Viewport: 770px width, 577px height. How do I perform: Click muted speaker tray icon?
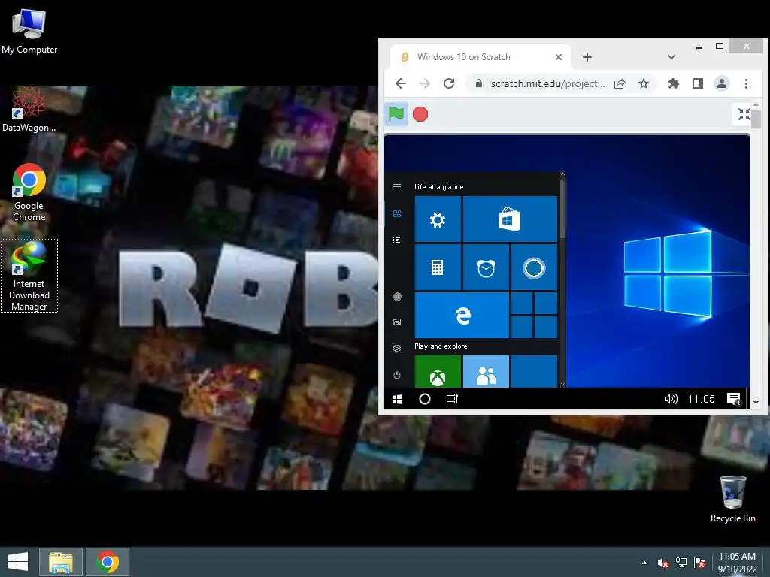[x=663, y=563]
